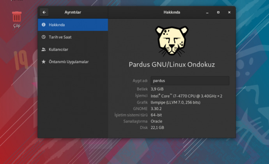Open the Çöp trash icon on desktop
The height and width of the screenshot is (164, 269).
17,19
